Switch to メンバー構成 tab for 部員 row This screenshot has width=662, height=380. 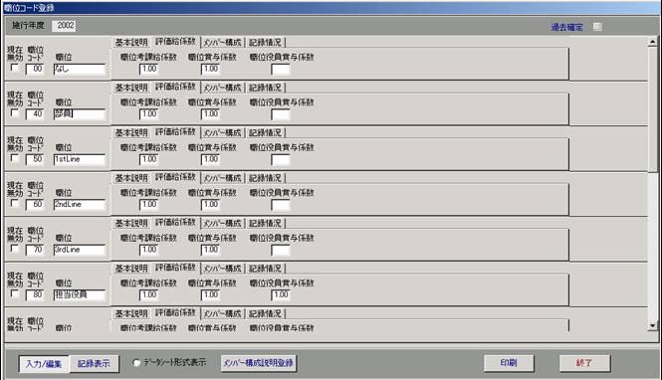pyautogui.click(x=222, y=88)
